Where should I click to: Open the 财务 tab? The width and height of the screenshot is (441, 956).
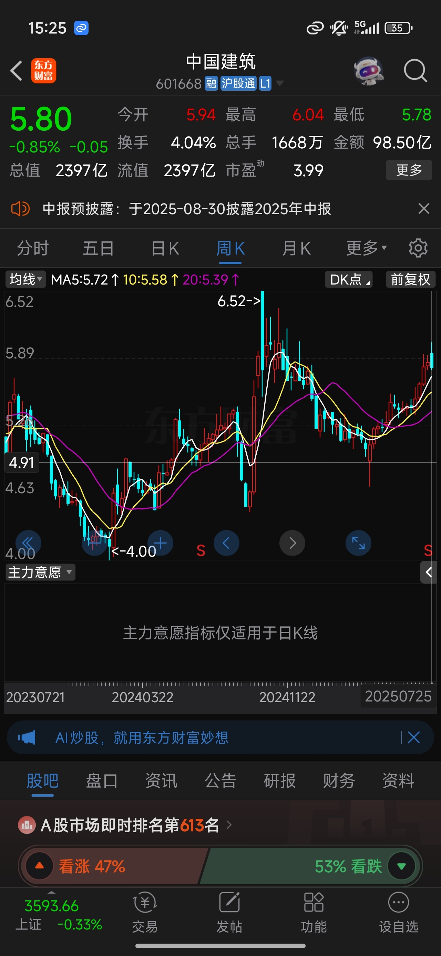[x=339, y=780]
